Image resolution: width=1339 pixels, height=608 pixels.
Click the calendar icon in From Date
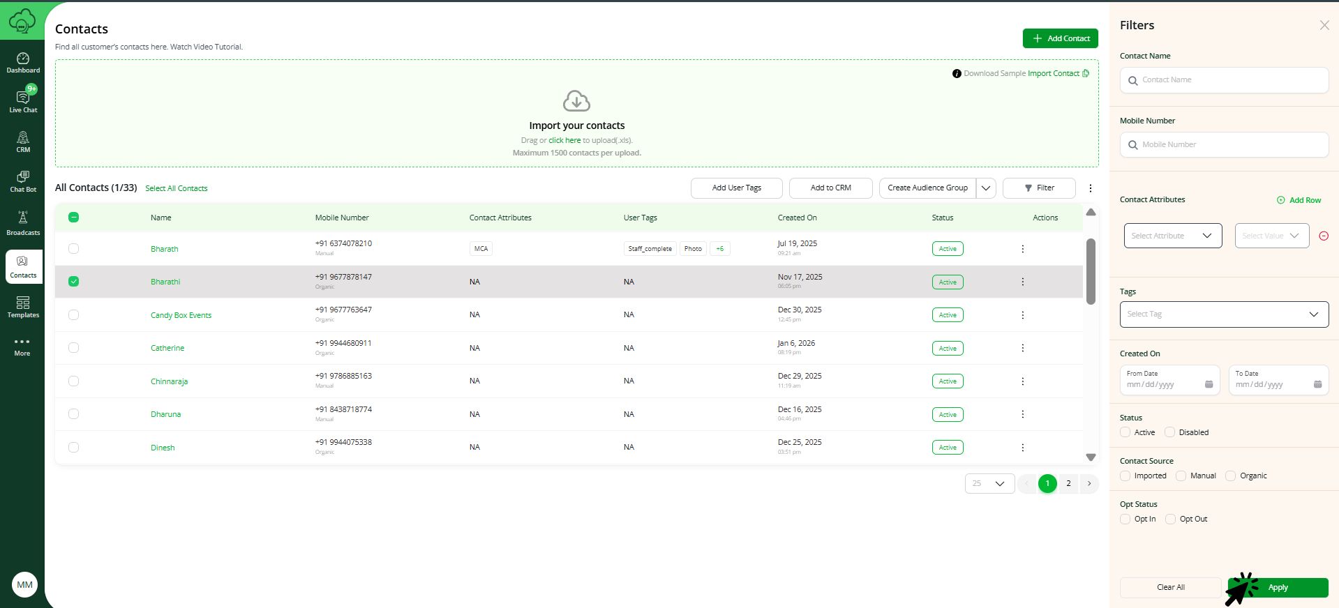coord(1209,384)
